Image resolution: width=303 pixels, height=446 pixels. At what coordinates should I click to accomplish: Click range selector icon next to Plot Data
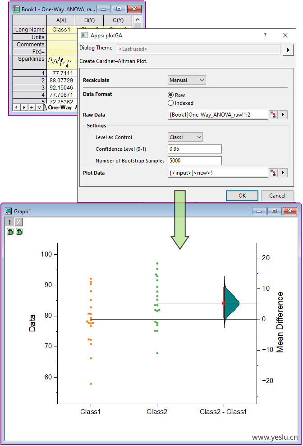[273, 173]
